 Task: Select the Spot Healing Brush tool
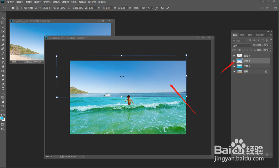(x=3, y=49)
